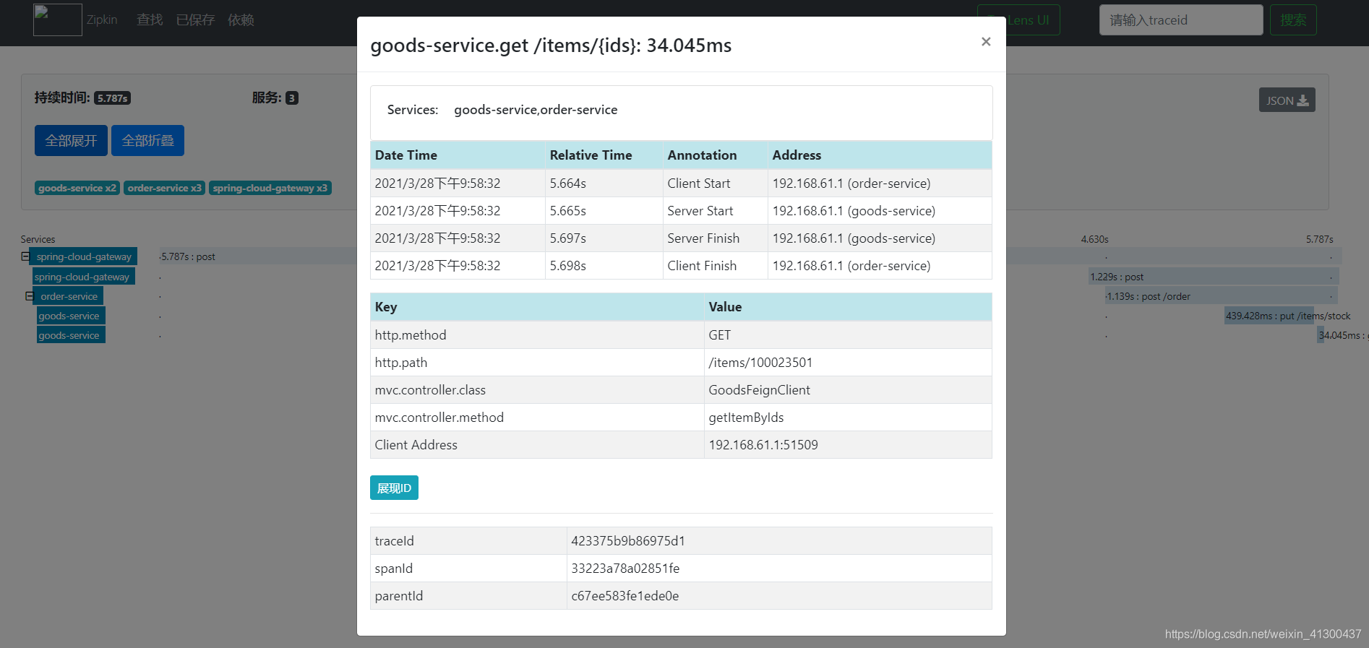1369x648 pixels.
Task: Select order-service x3 service tag
Action: (x=164, y=188)
